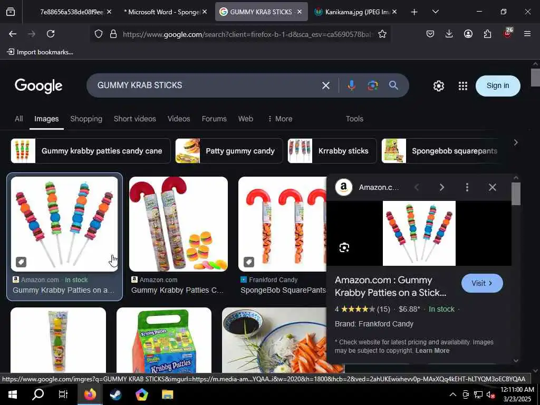The width and height of the screenshot is (540, 405).
Task: Open File Explorer from the taskbar
Action: pos(168,394)
